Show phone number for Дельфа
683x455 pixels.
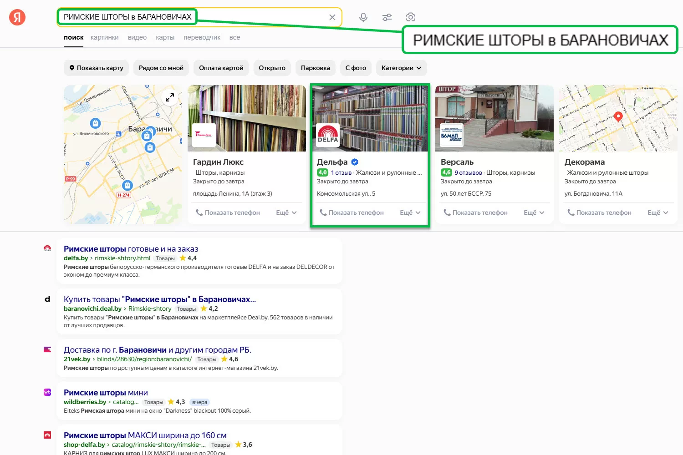[x=352, y=212]
